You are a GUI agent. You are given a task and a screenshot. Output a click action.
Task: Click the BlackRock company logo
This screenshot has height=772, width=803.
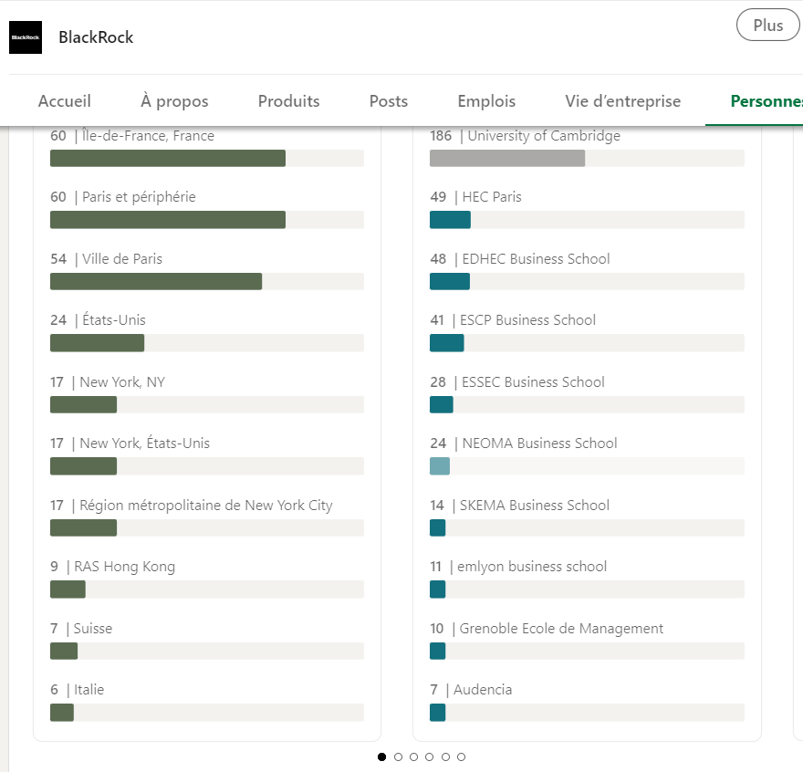26,37
